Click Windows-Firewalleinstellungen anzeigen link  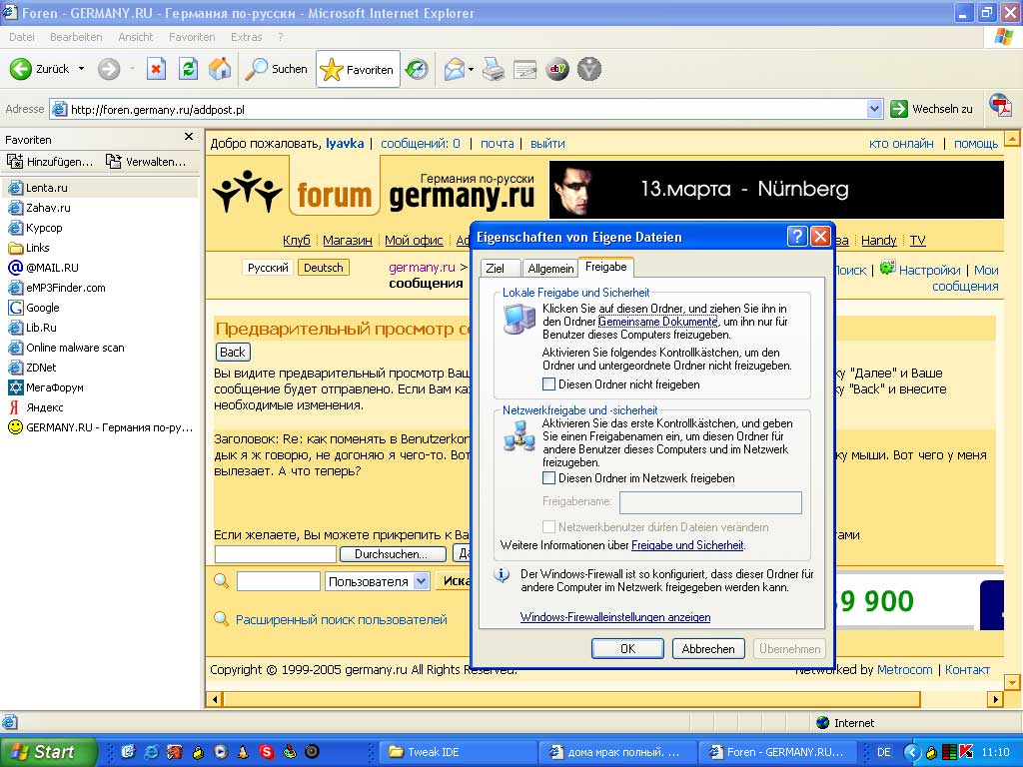click(615, 617)
